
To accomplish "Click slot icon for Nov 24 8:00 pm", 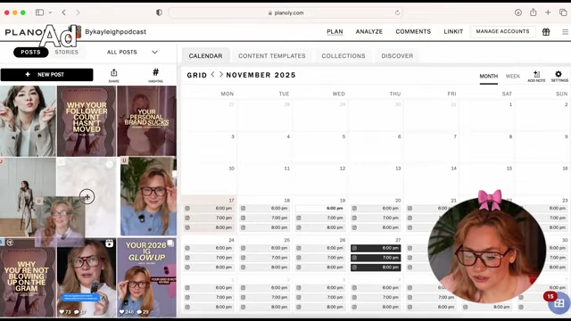I will [x=187, y=267].
